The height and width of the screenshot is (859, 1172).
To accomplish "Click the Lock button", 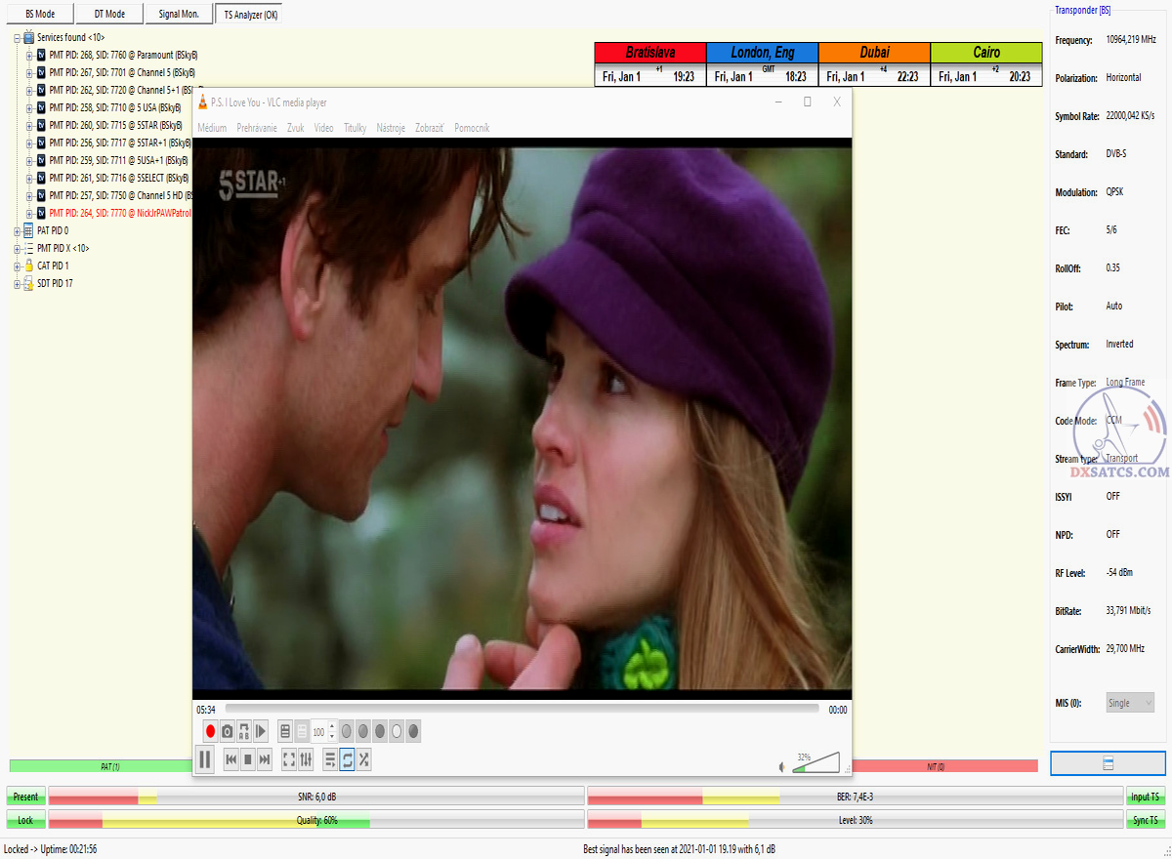I will (25, 820).
